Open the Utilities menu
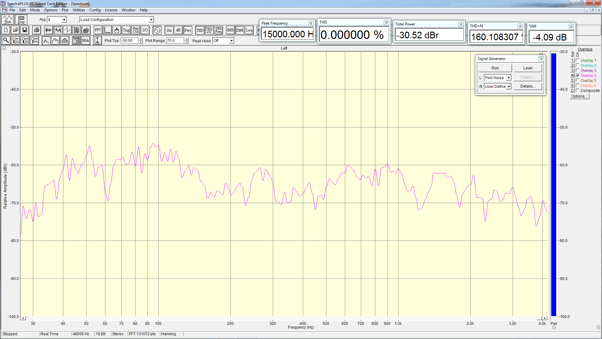The height and width of the screenshot is (339, 602). [x=79, y=10]
